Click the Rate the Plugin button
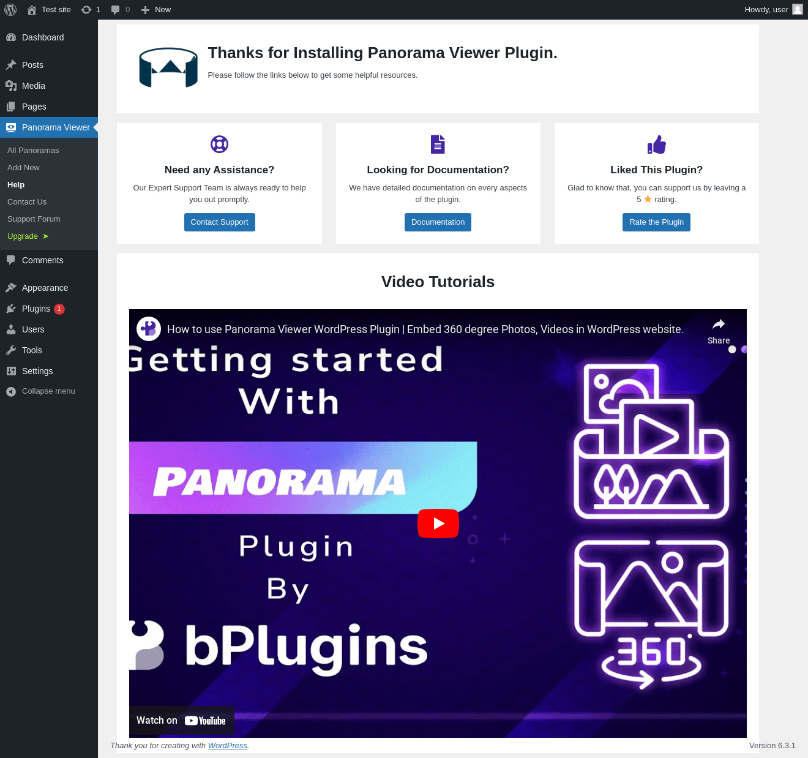Image resolution: width=808 pixels, height=758 pixels. coord(656,222)
